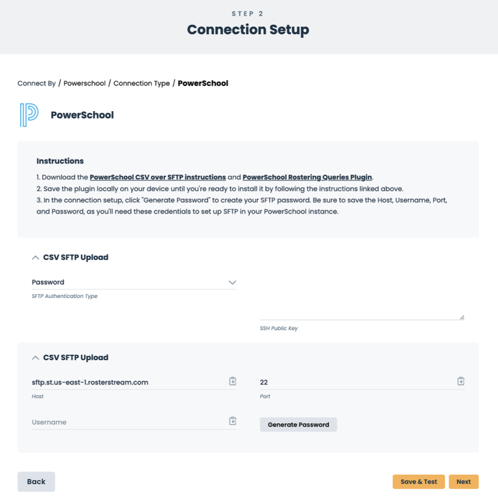Screen dimensions: 498x502
Task: Collapse the first CSV SFTP Upload section
Action: (x=35, y=258)
